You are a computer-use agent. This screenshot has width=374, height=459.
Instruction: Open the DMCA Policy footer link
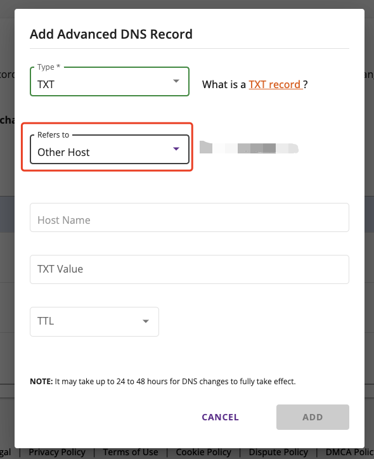coord(350,452)
